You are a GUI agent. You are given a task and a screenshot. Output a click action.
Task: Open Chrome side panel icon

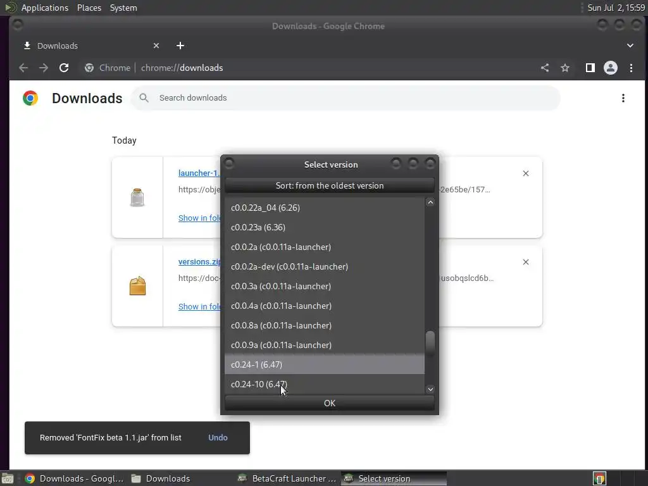click(x=590, y=68)
